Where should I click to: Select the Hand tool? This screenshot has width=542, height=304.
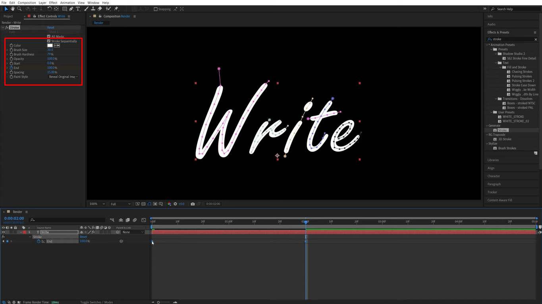coord(13,9)
